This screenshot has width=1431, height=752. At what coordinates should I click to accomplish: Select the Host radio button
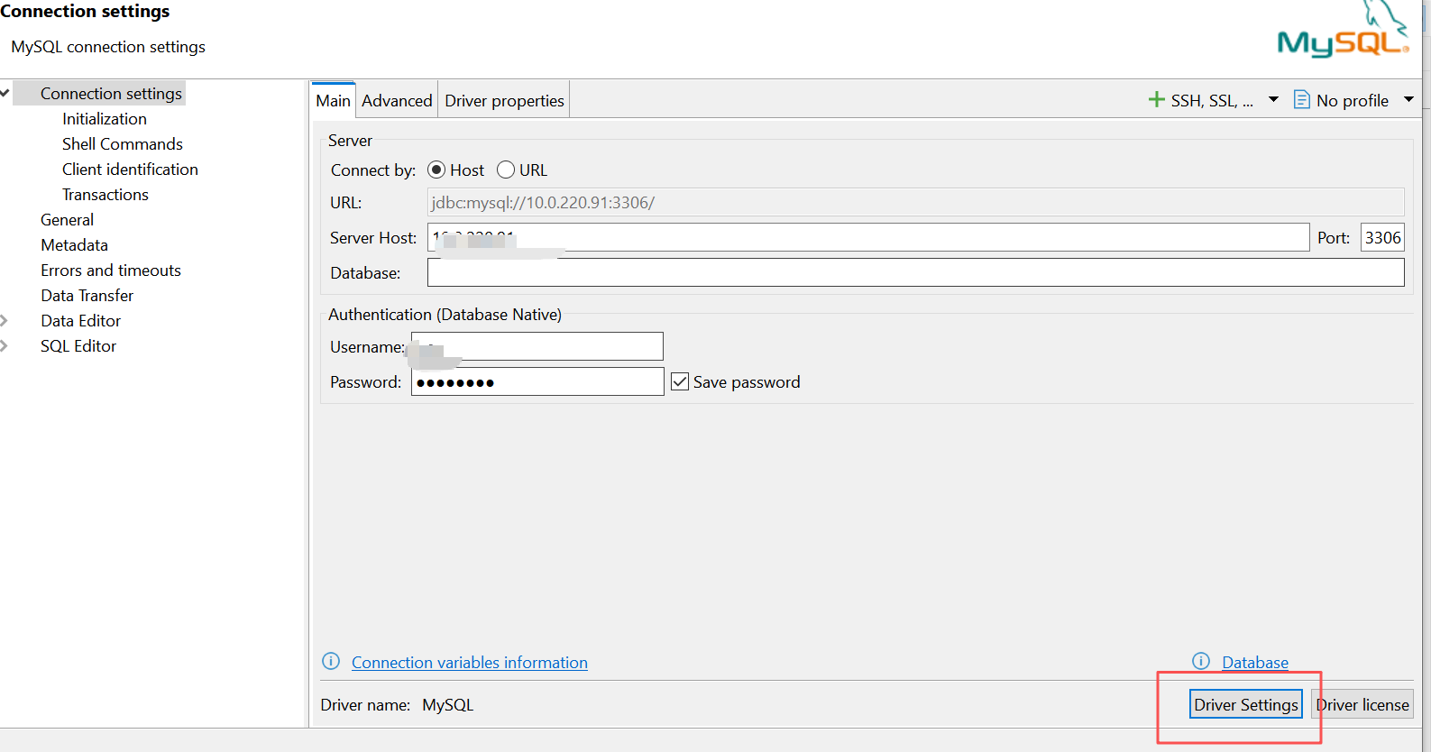436,170
